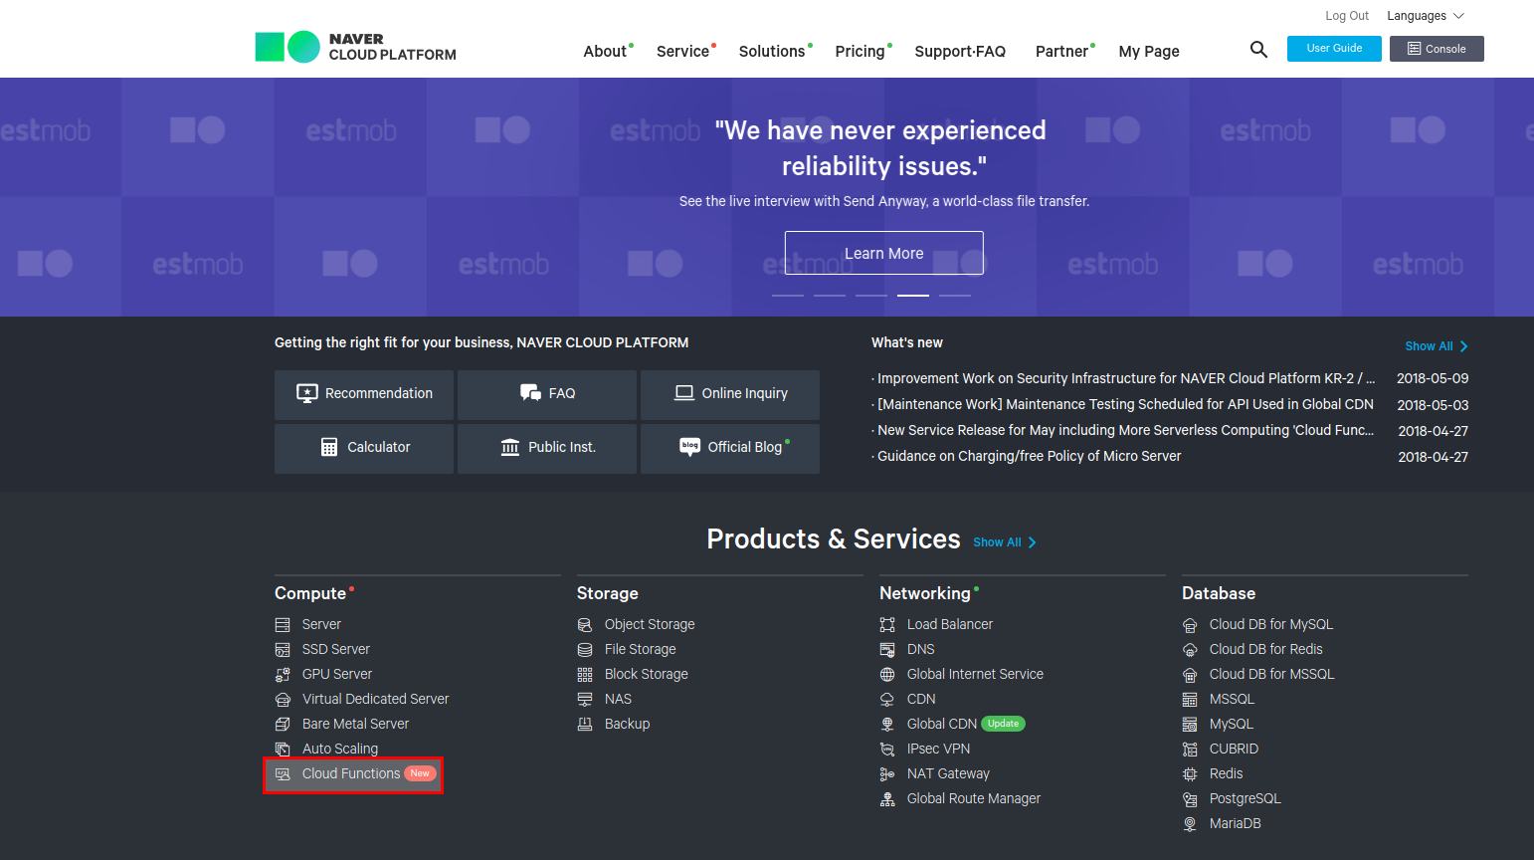Open the MySQL database link

(1232, 724)
